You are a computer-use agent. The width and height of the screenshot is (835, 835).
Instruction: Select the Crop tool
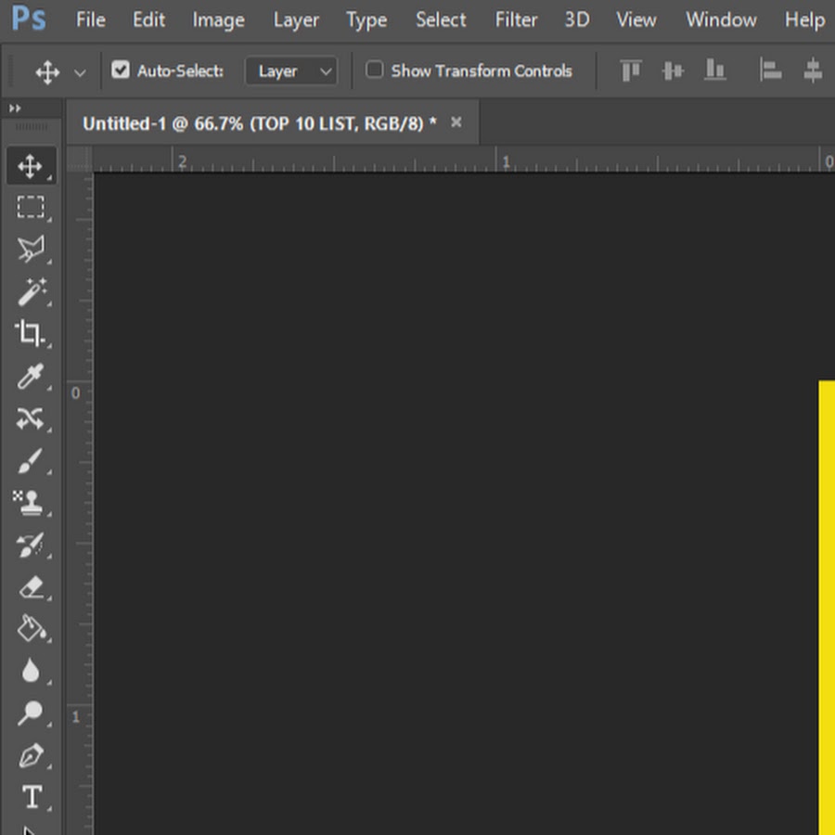coord(31,333)
